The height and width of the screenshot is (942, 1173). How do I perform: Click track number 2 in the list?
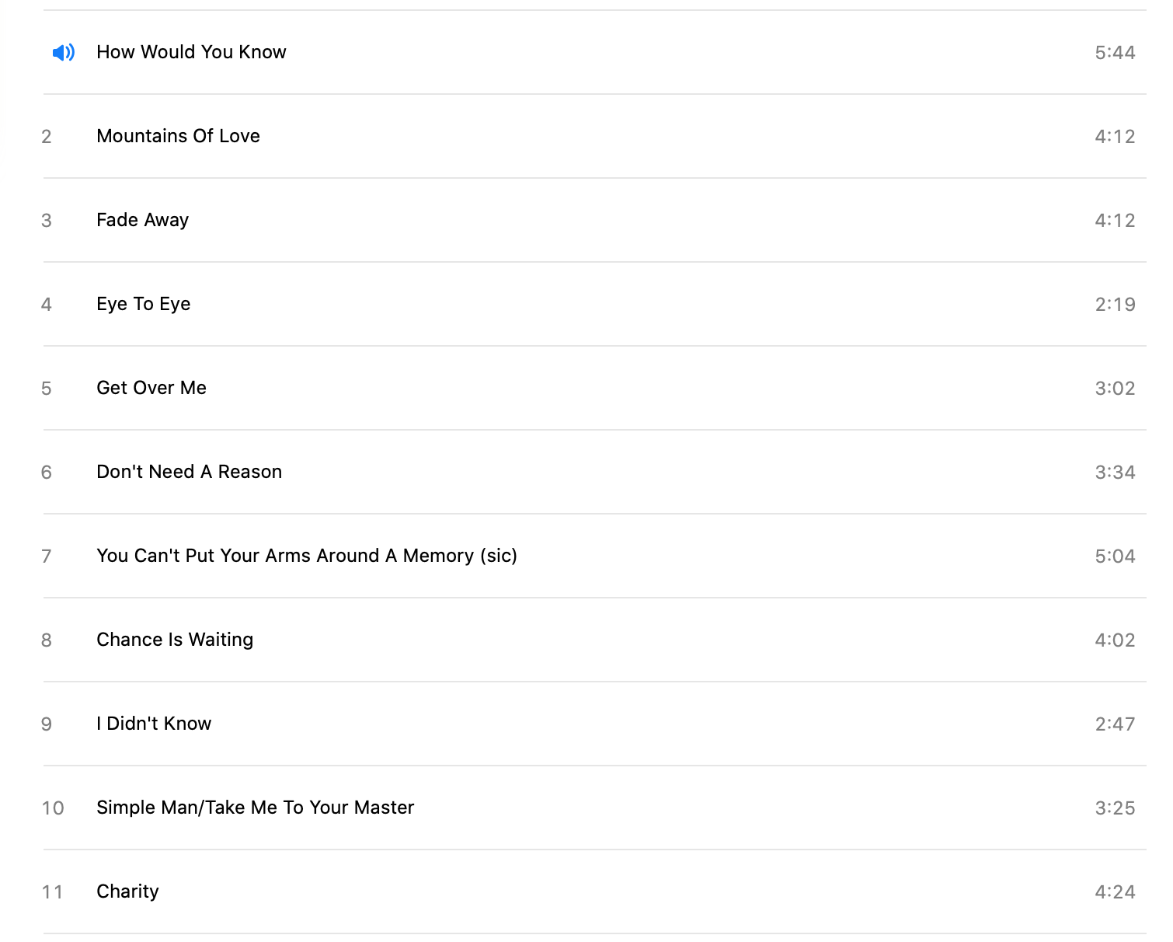[x=47, y=137]
